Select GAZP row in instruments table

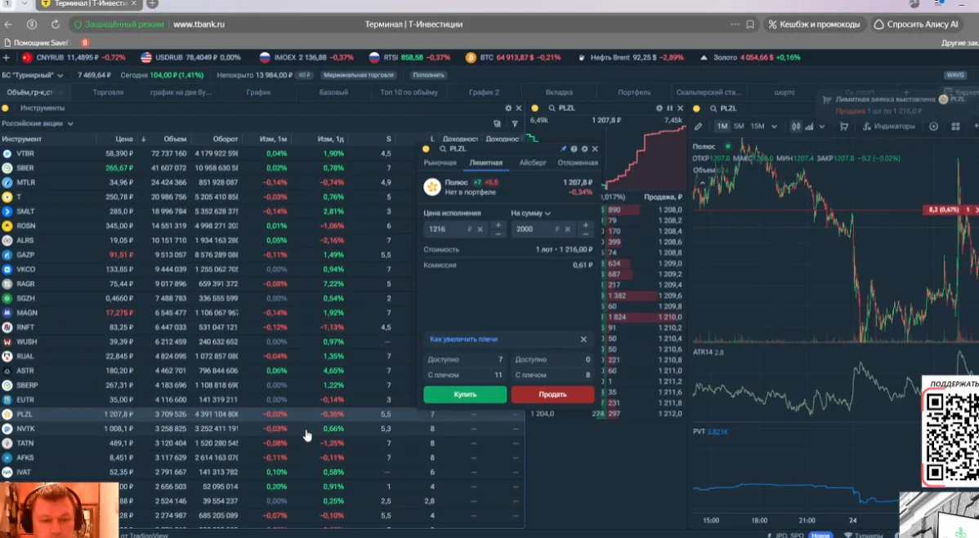point(262,255)
